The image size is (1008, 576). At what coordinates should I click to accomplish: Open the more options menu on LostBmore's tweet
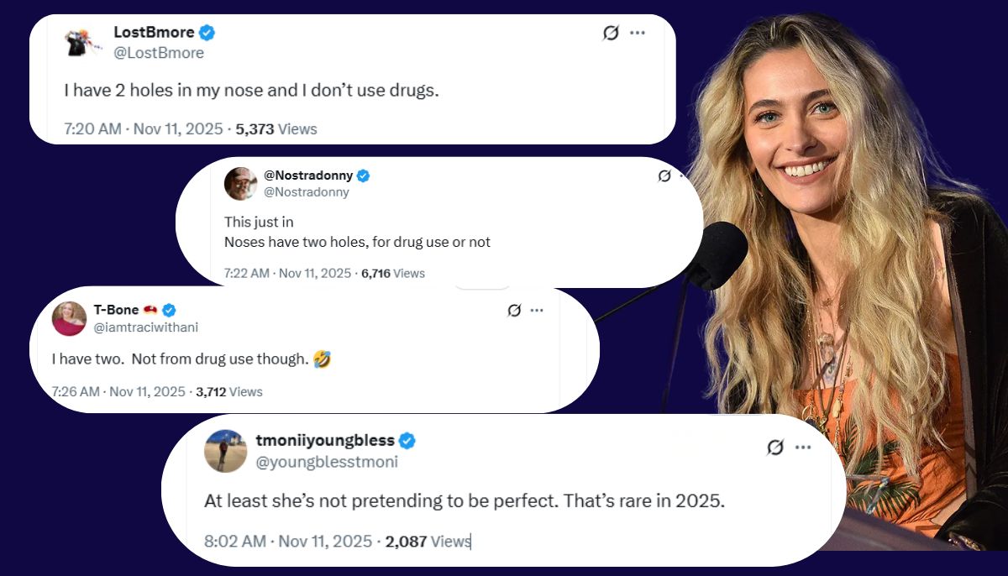pyautogui.click(x=638, y=33)
